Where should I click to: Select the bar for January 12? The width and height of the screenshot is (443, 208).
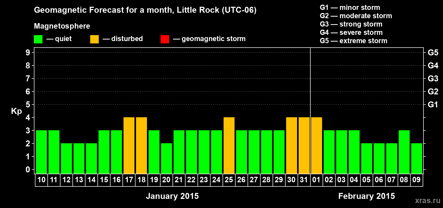tap(66, 158)
